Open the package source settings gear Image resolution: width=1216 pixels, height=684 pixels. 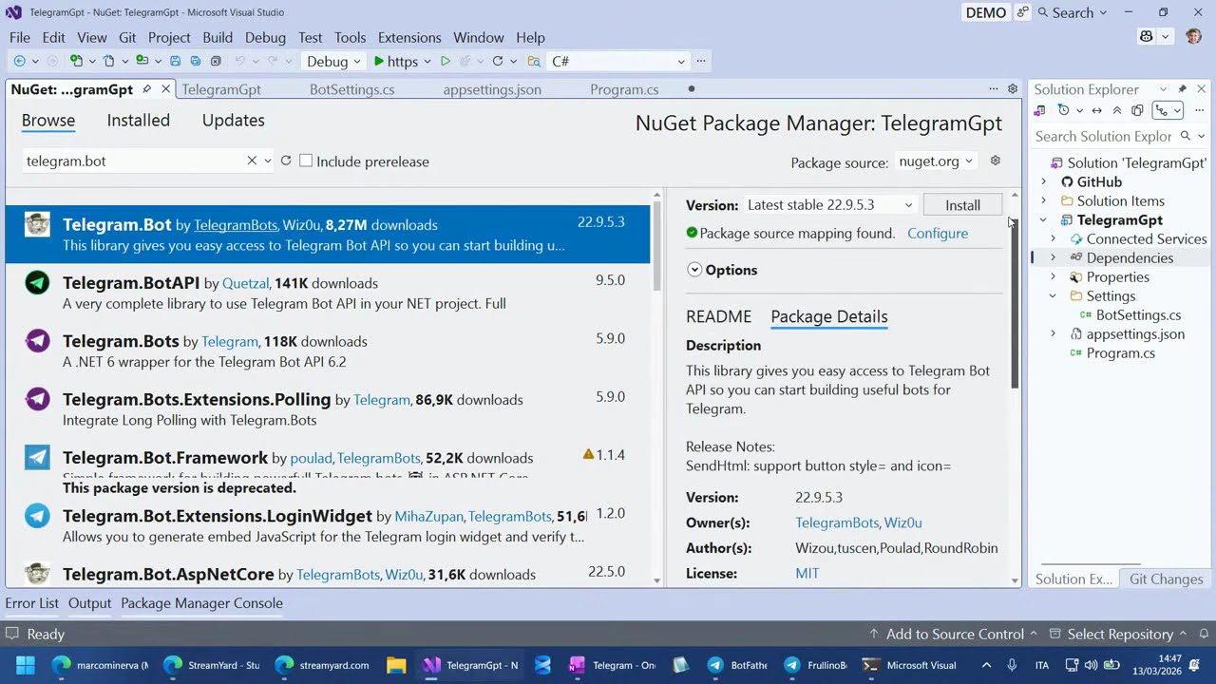point(995,161)
